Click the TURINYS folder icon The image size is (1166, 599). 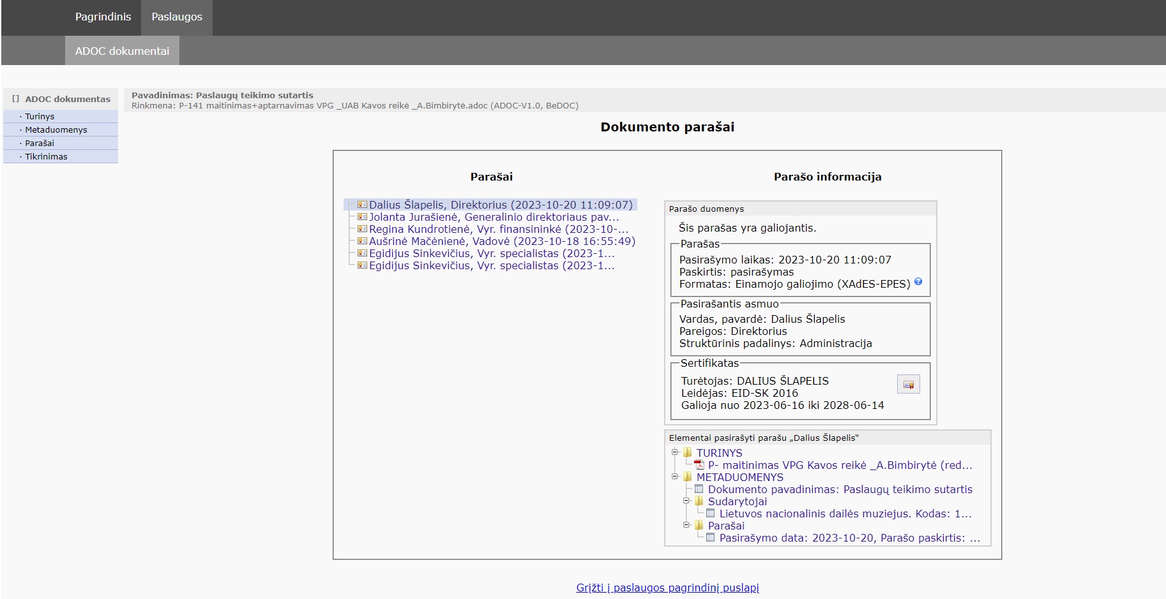(x=688, y=453)
